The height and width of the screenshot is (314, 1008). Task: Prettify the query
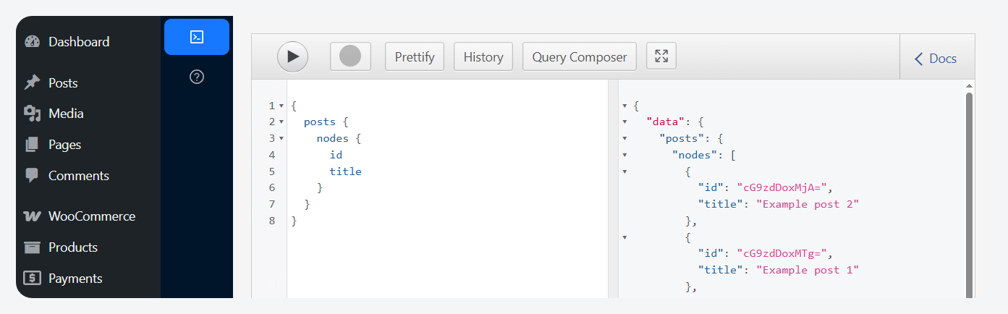(x=415, y=56)
